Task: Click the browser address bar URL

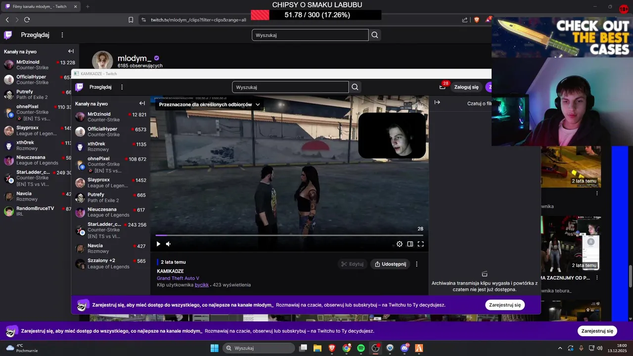Action: point(198,20)
